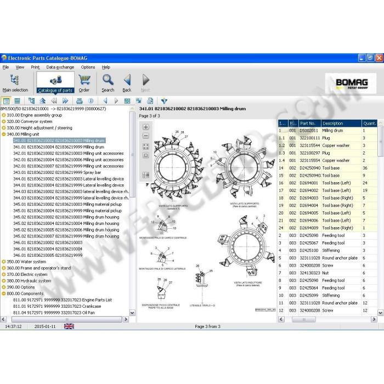
Task: Click the printer icon
Action: pos(80,100)
